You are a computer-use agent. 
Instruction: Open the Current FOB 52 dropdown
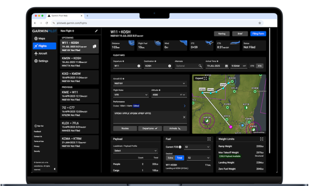[x=197, y=147]
